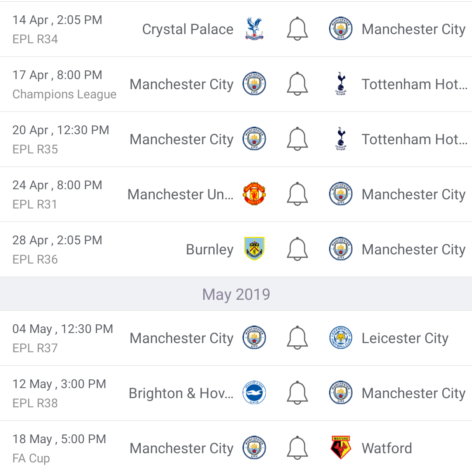Enable reminder bell for Manchester United derby

(x=297, y=194)
